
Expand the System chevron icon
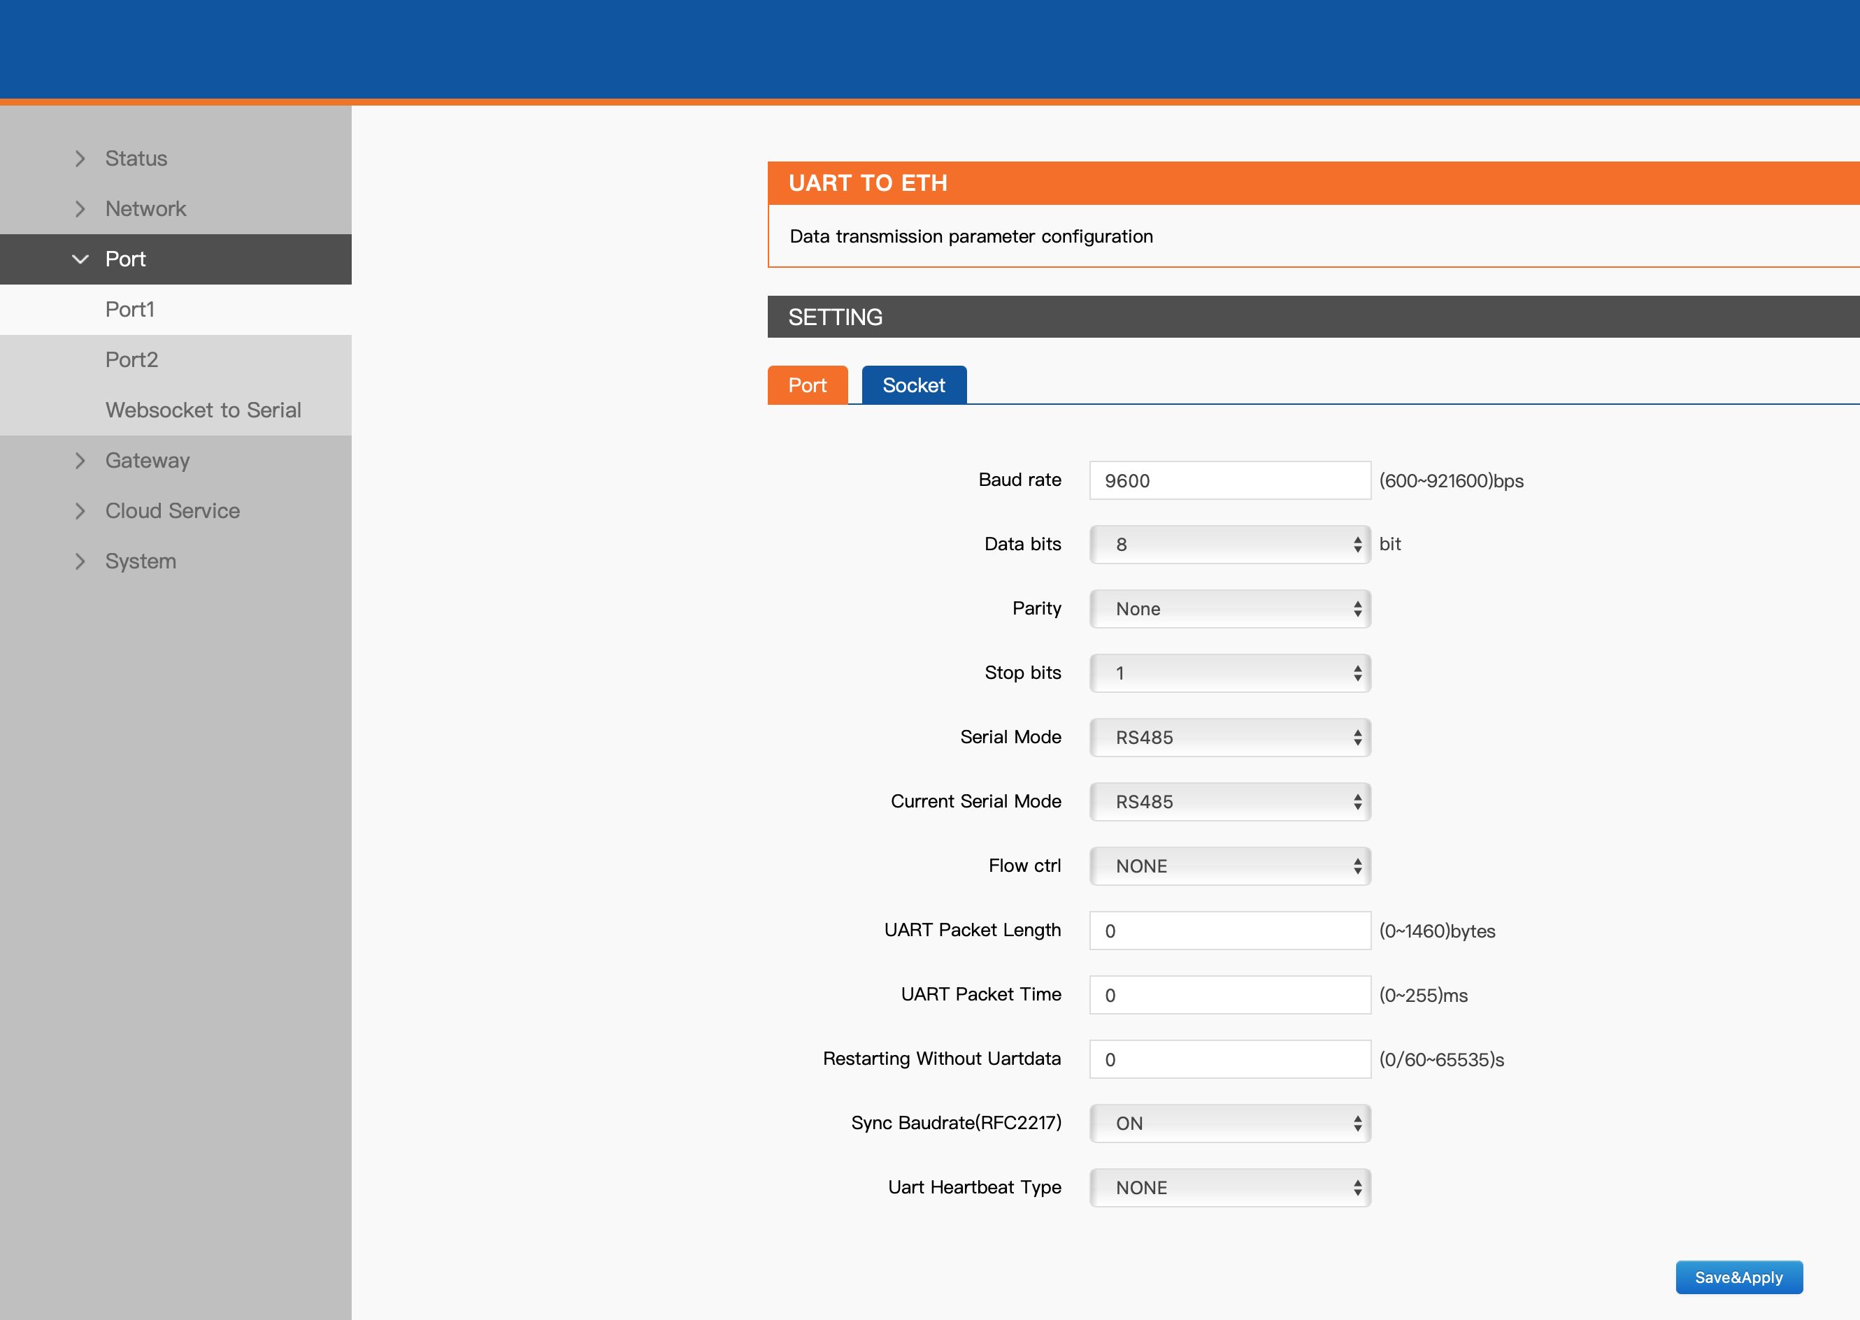[x=80, y=561]
